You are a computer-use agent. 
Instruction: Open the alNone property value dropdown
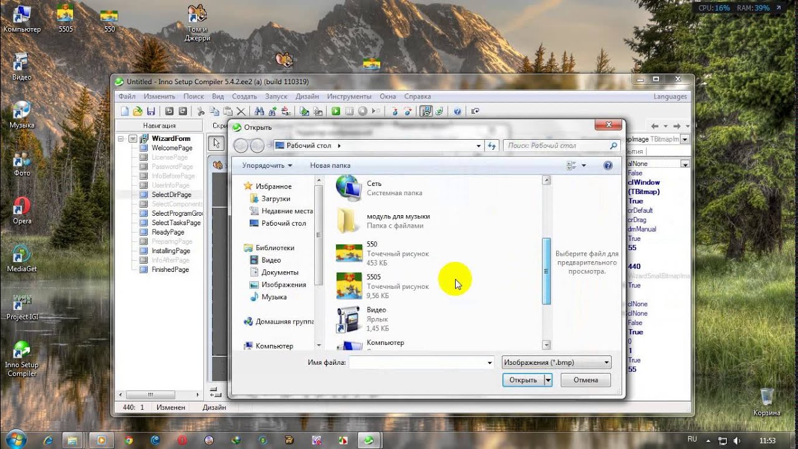[685, 164]
